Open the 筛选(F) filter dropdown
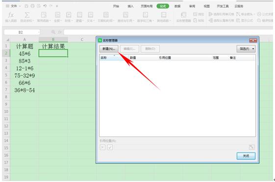The image size is (275, 182). coord(246,49)
